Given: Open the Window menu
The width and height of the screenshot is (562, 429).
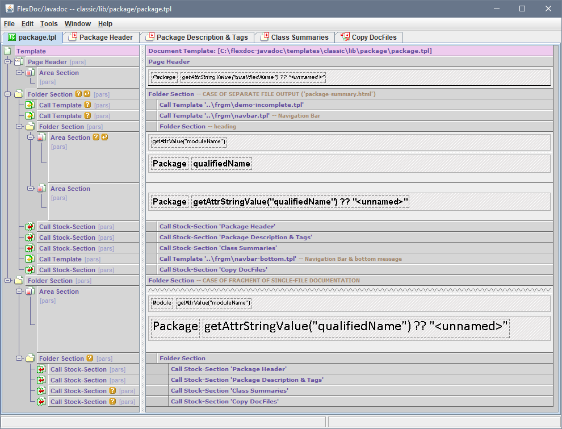Looking at the screenshot, I should coord(77,24).
